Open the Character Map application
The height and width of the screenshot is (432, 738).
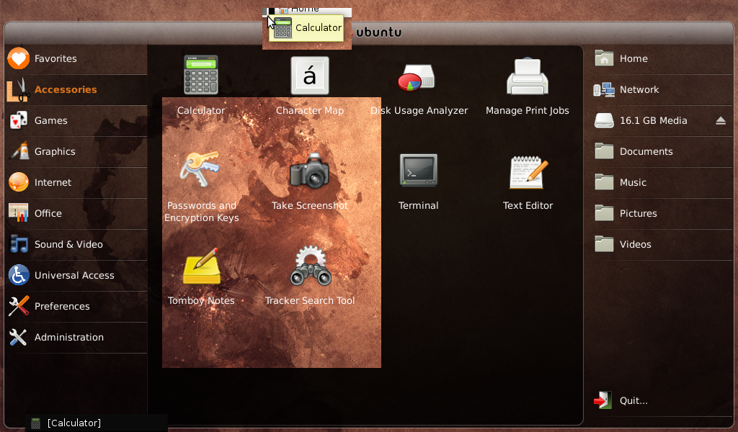pyautogui.click(x=309, y=76)
